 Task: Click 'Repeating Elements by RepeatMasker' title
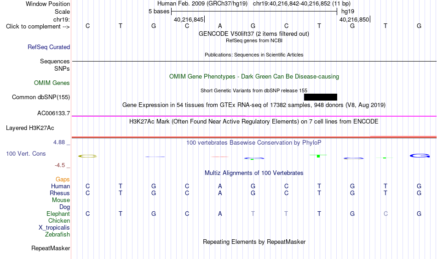click(x=254, y=242)
